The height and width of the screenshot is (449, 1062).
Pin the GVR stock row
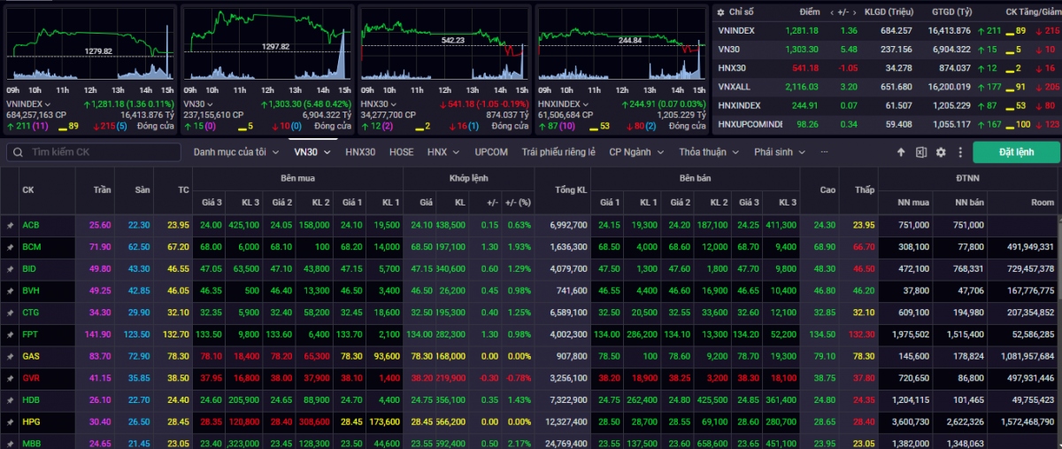click(10, 378)
